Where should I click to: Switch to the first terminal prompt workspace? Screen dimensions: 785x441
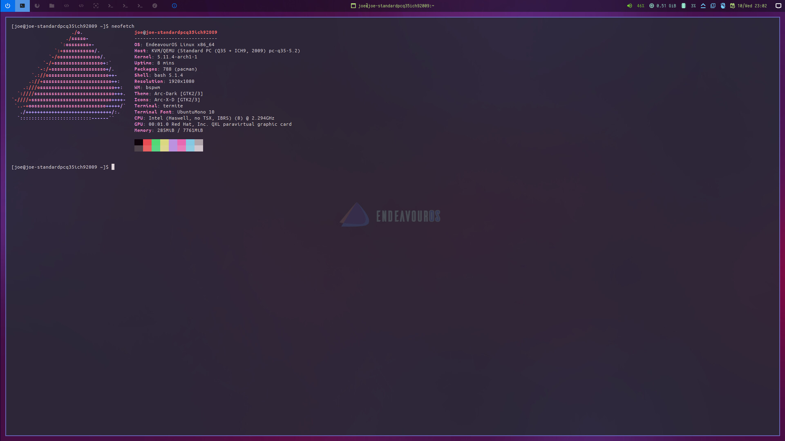(111, 6)
